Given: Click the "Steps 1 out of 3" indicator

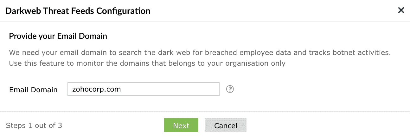Looking at the screenshot, I should point(34,126).
